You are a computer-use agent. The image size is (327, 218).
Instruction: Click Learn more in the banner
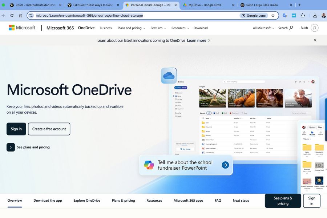pyautogui.click(x=198, y=40)
